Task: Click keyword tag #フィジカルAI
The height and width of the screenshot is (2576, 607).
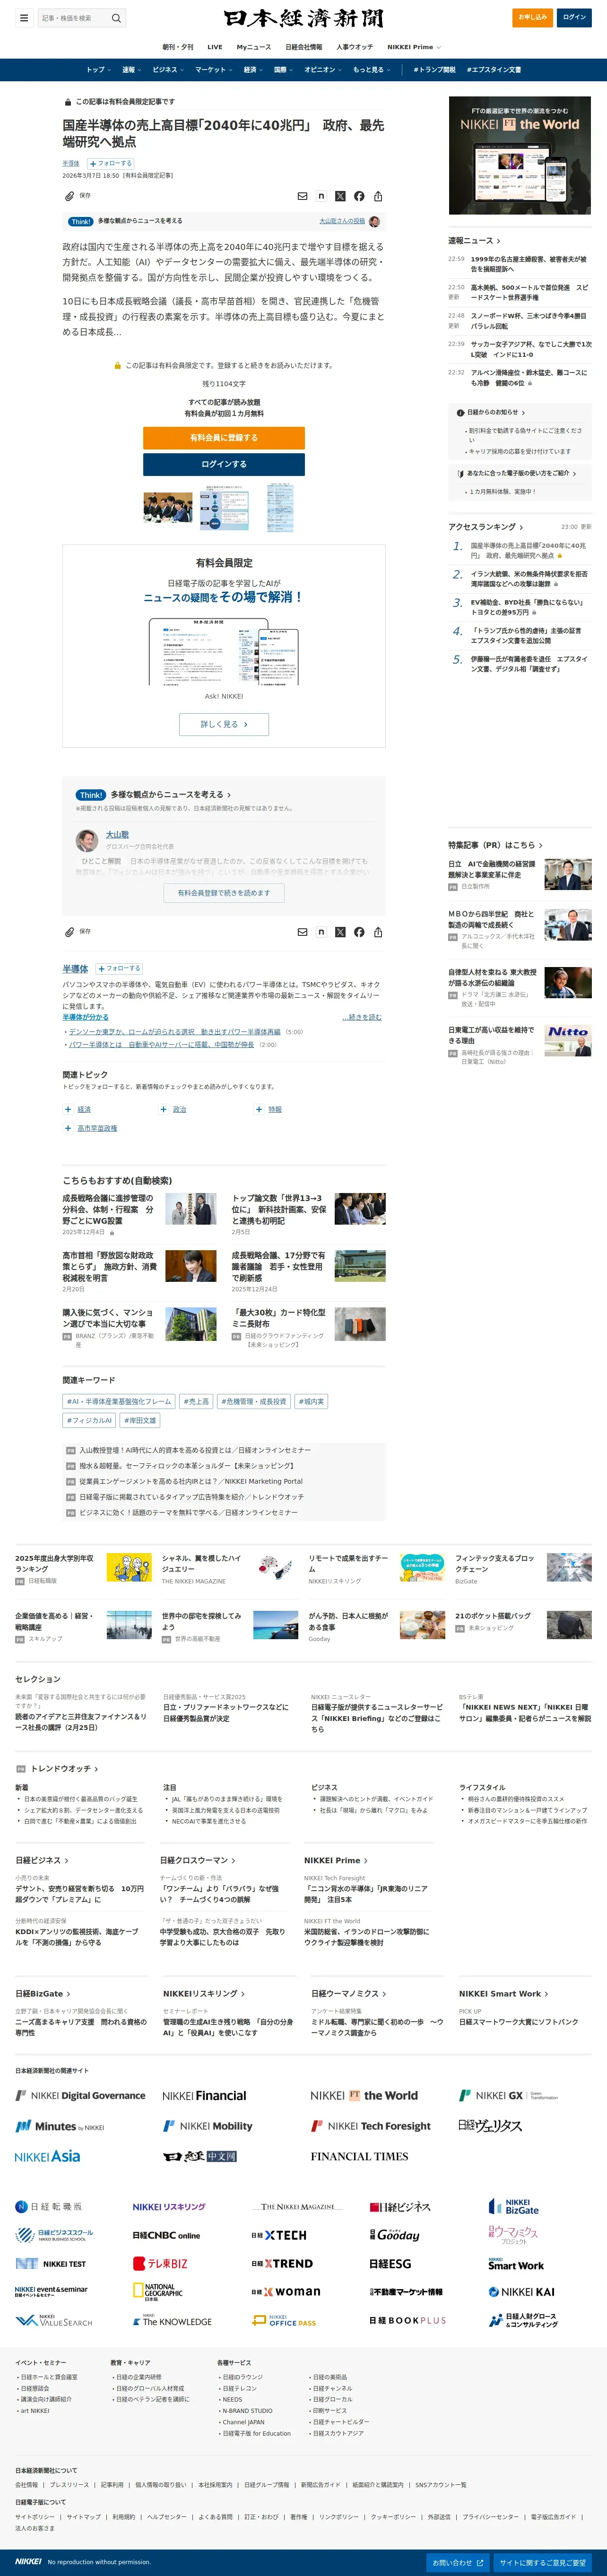Action: (90, 1420)
